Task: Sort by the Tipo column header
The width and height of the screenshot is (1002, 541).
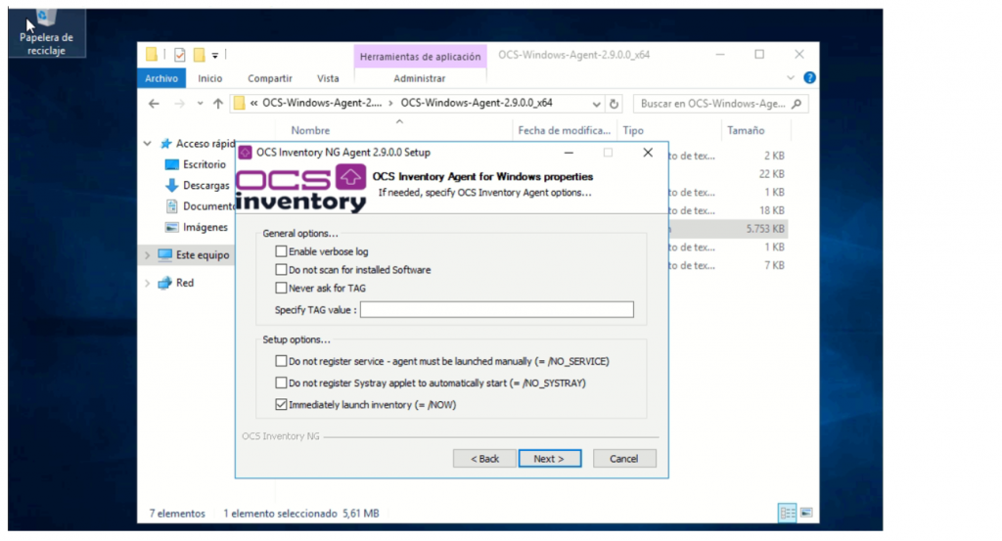Action: [633, 130]
